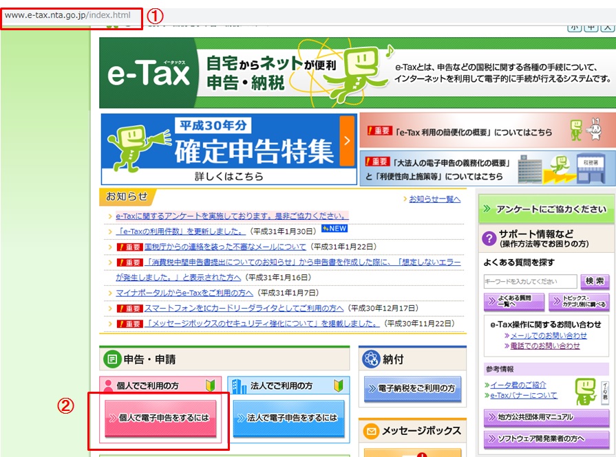Click the building icon beside 法人でご利用の方
Image resolution: width=616 pixels, height=457 pixels.
pyautogui.click(x=239, y=386)
